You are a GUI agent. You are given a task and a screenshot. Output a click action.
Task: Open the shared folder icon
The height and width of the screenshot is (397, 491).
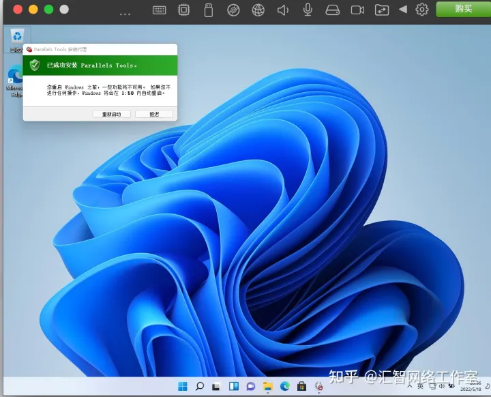(x=382, y=10)
